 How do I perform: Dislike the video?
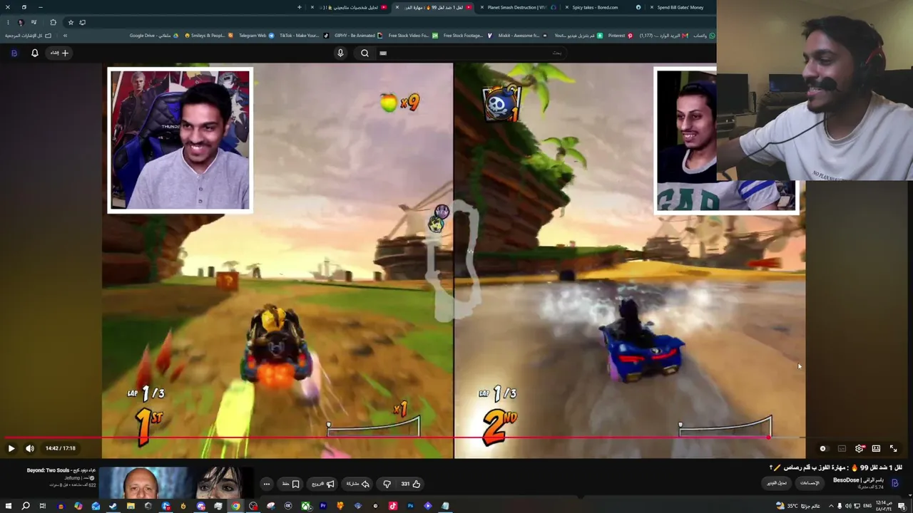(x=387, y=484)
